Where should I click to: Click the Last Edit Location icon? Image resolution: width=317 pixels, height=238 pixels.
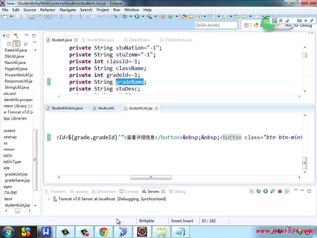coord(237,17)
